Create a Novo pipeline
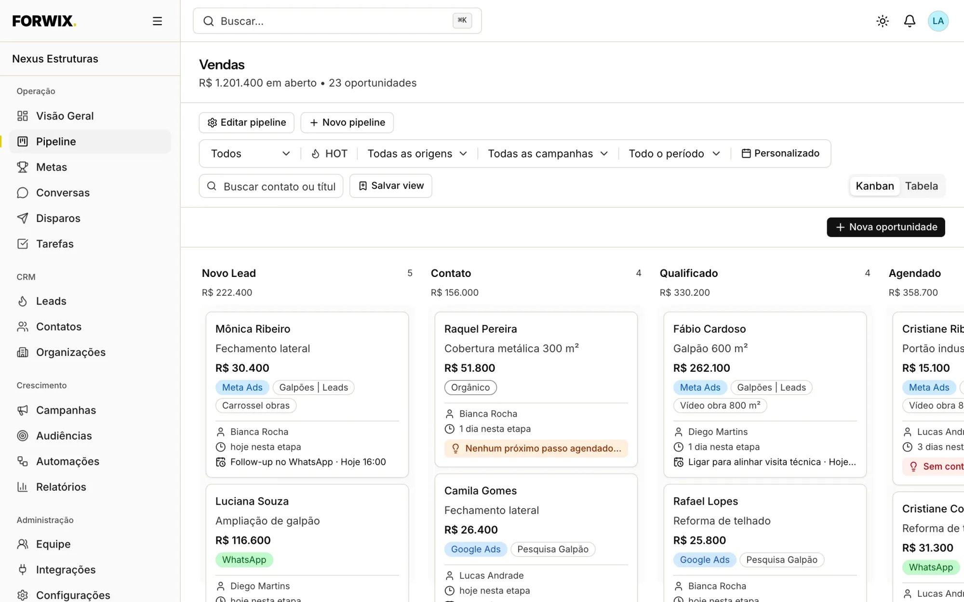The image size is (964, 602). pyautogui.click(x=347, y=123)
